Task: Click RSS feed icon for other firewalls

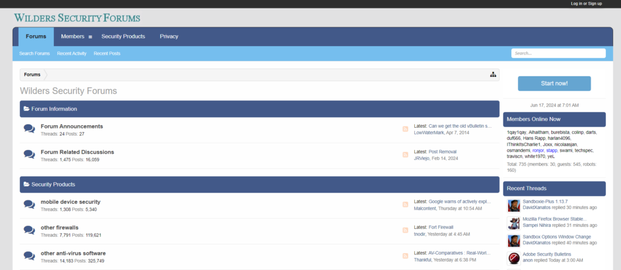Action: (x=405, y=230)
